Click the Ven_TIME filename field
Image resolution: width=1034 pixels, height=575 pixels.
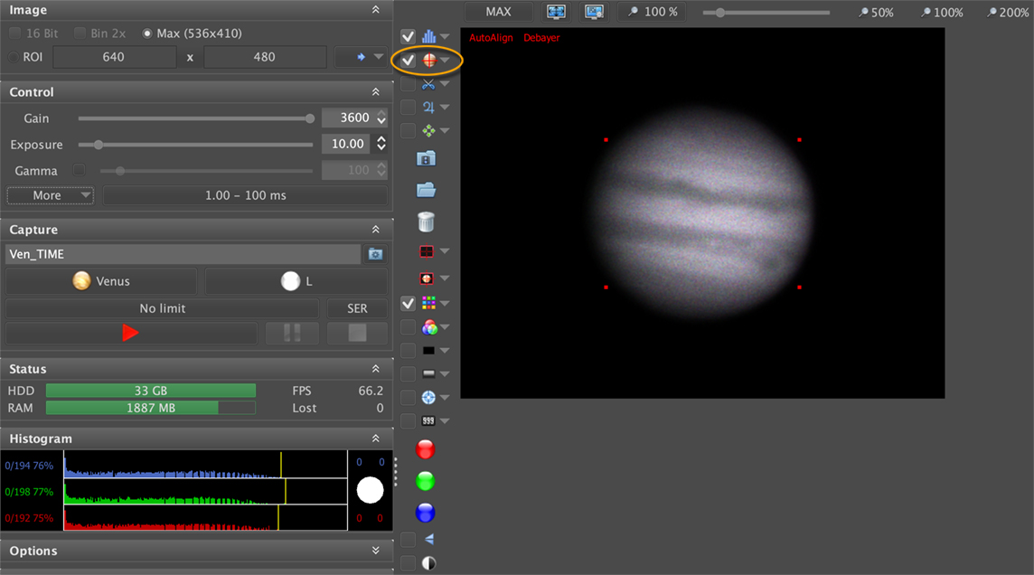183,255
